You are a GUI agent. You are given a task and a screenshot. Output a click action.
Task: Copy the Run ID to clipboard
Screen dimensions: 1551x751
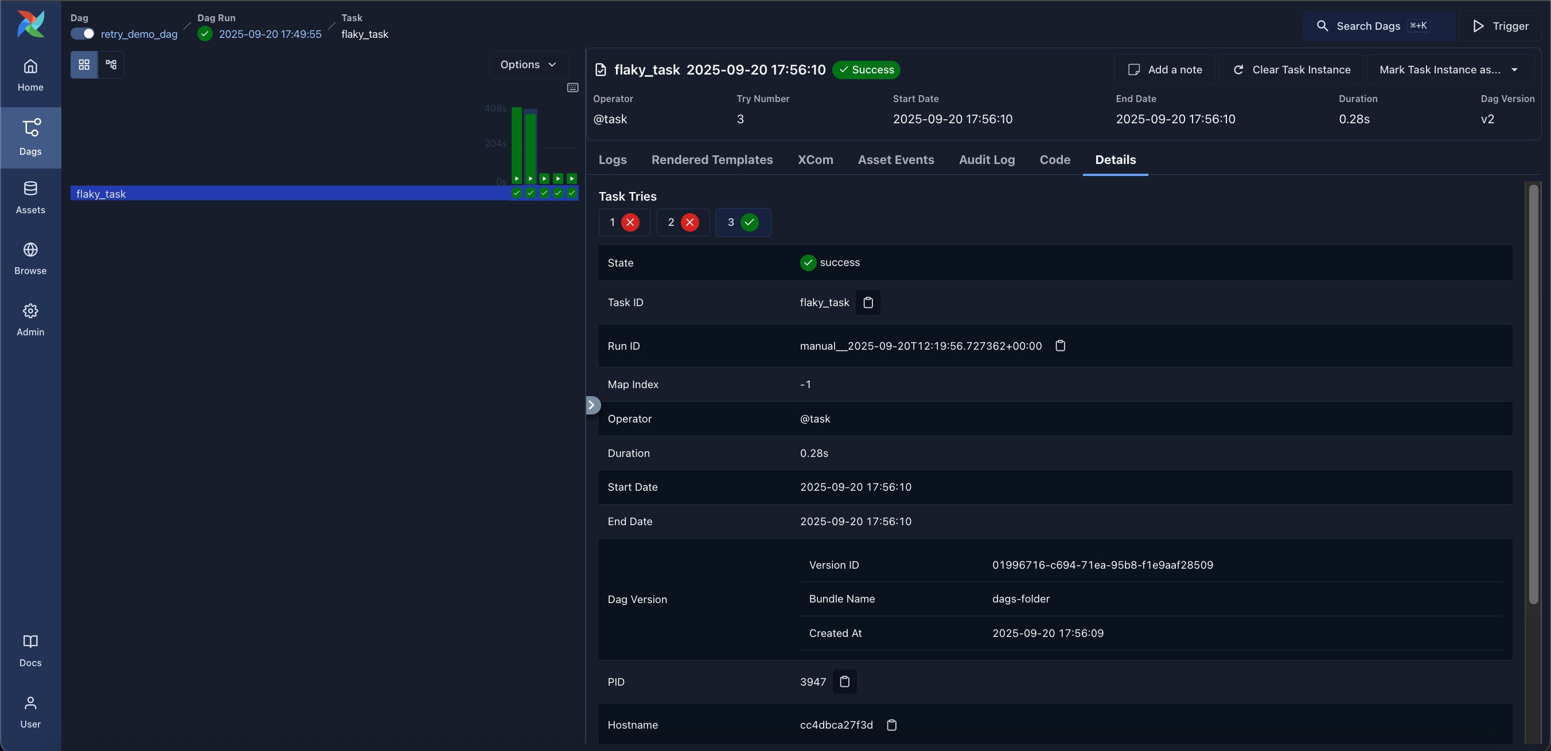[x=1061, y=346]
